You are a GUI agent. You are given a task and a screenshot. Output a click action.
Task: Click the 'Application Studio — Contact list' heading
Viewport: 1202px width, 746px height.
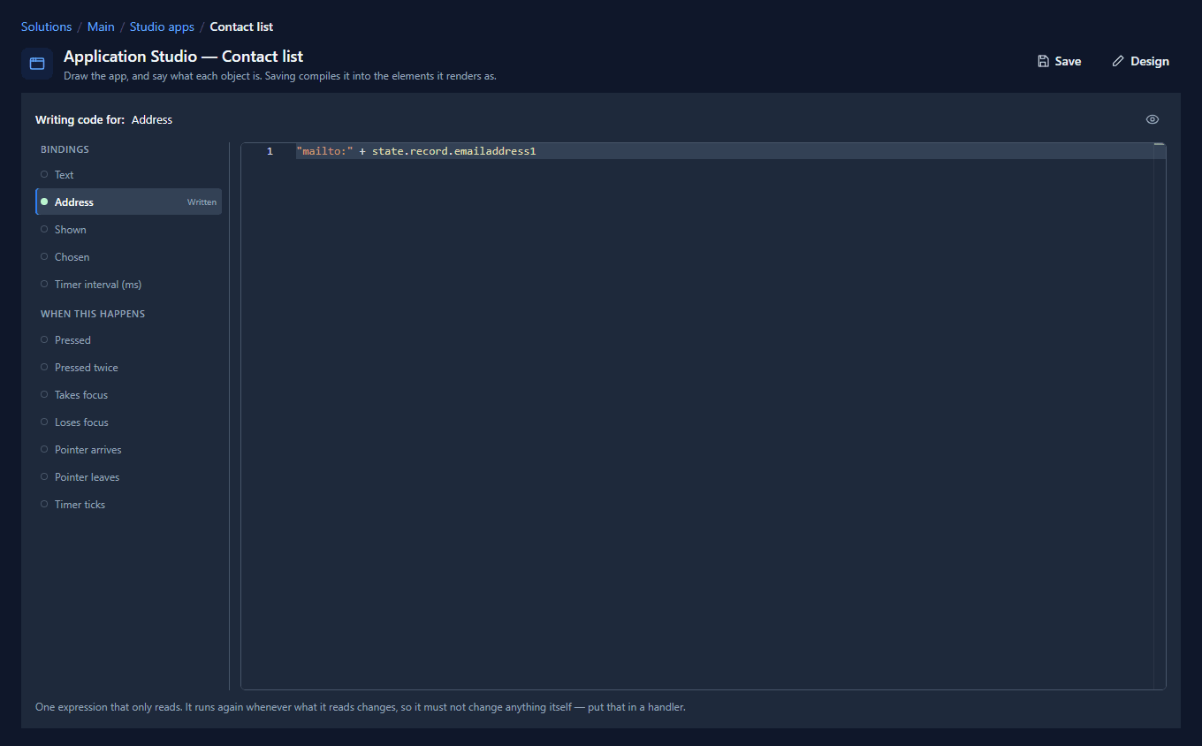183,57
